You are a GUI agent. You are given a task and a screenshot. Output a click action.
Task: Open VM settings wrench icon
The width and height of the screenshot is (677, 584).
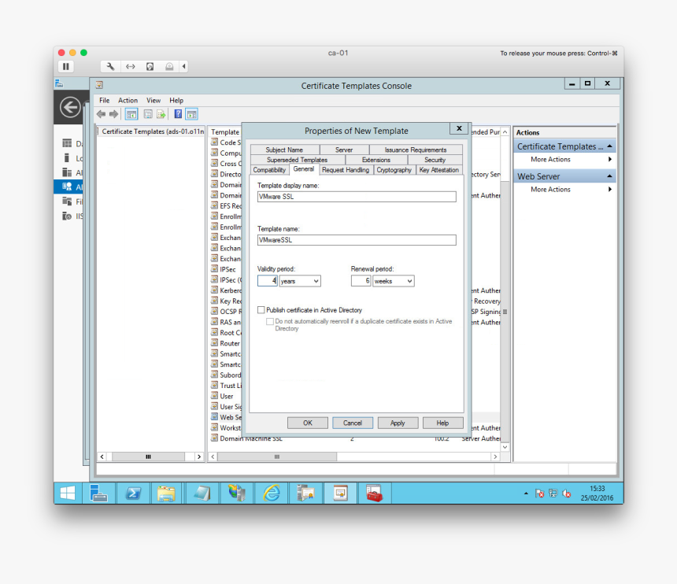coord(110,66)
